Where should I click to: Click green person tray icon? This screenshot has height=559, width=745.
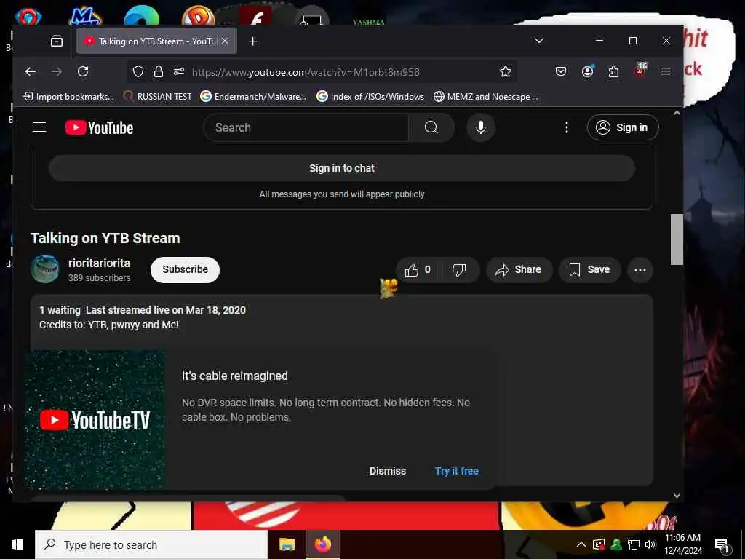[x=616, y=544]
